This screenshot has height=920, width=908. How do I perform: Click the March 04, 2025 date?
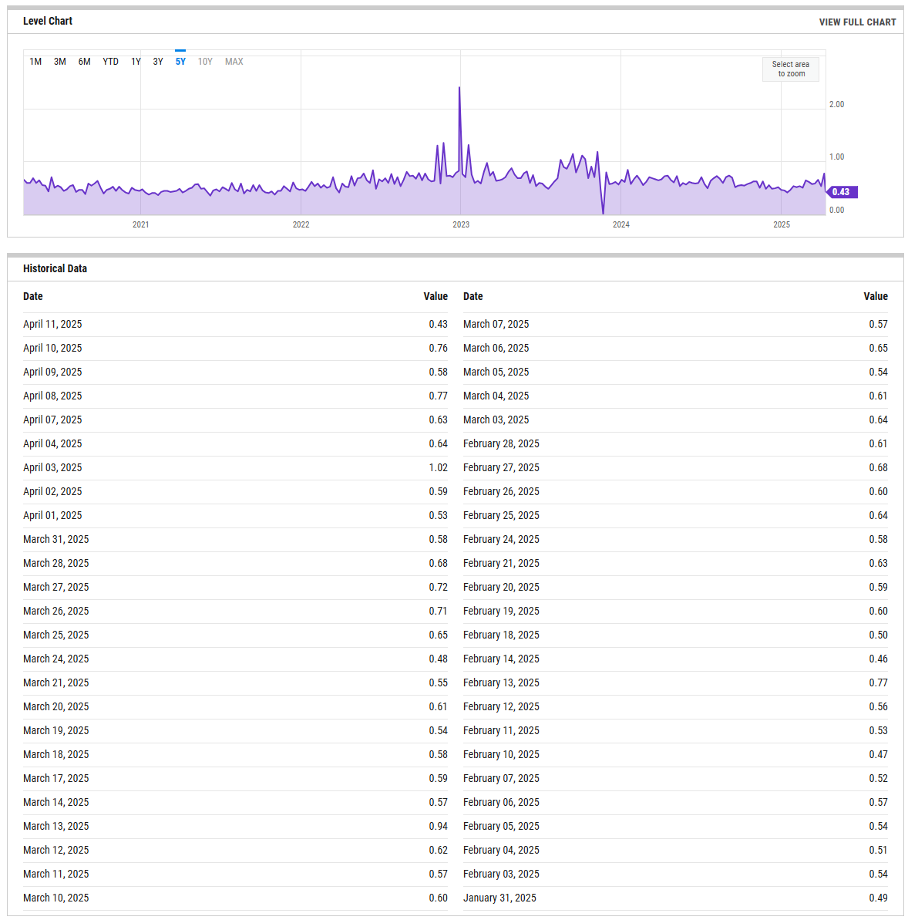496,396
